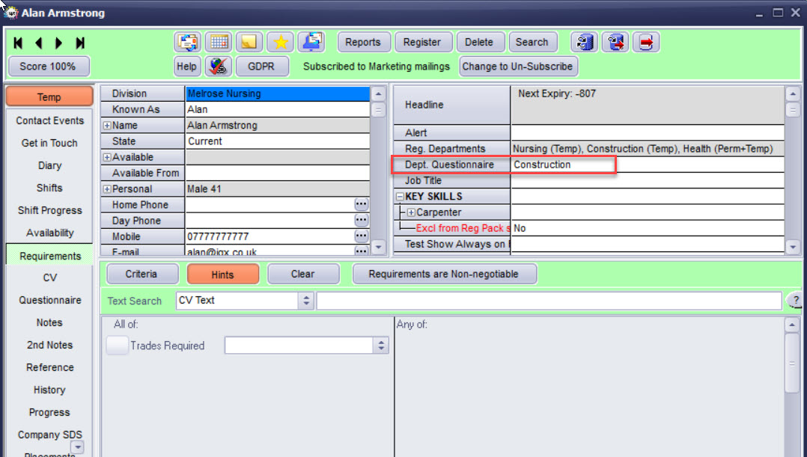The image size is (807, 457).
Task: Click the Score 100% button
Action: 48,67
